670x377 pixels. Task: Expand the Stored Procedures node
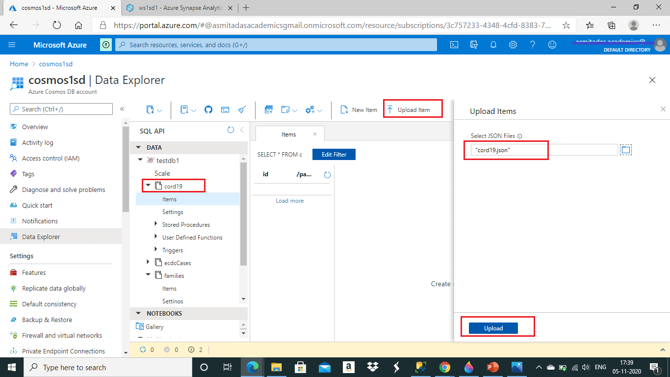click(156, 224)
